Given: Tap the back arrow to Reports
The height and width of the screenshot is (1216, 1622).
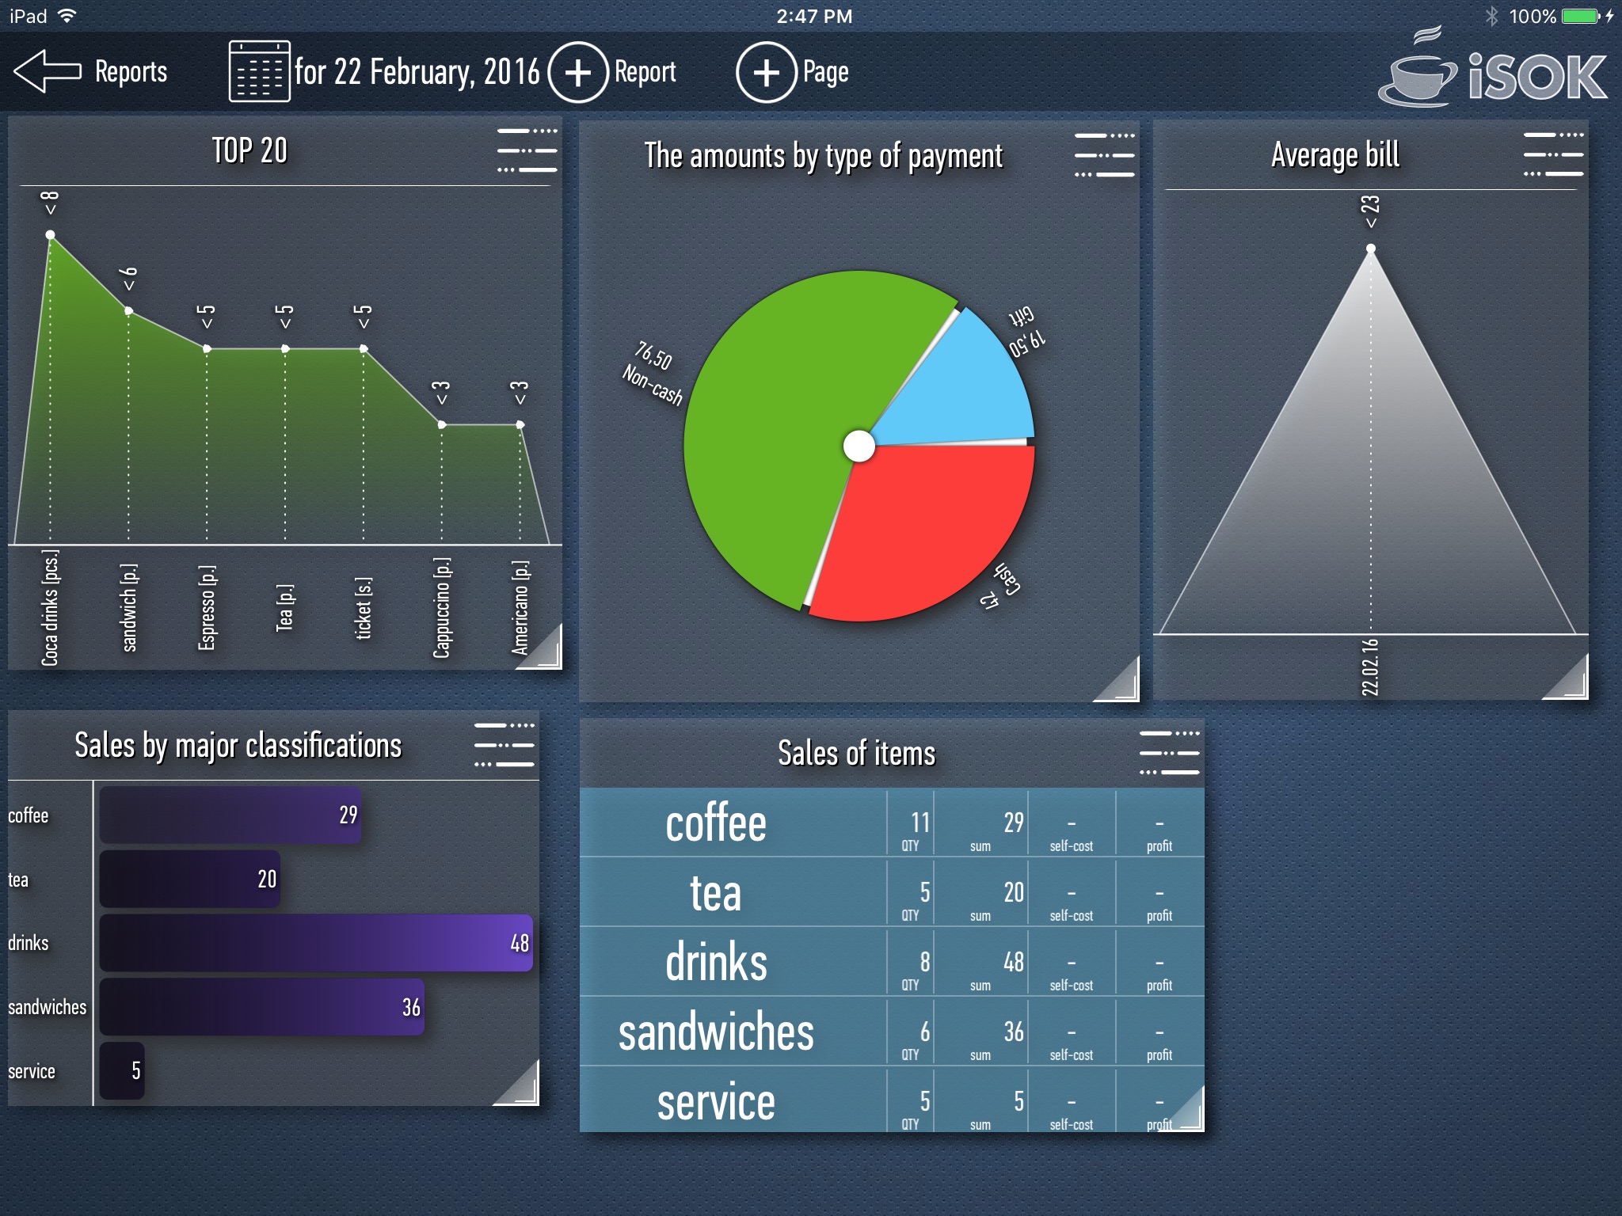Looking at the screenshot, I should coord(48,71).
